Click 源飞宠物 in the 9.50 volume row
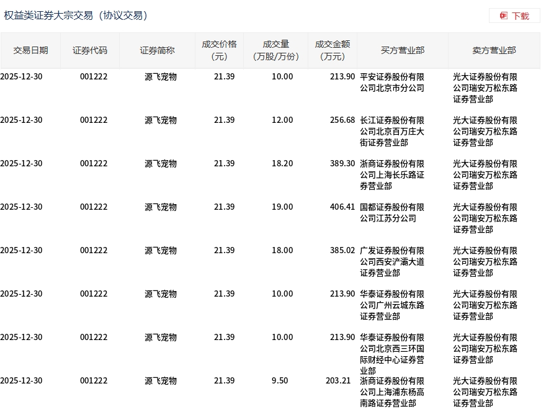Screen dimensions: 541x417 coord(161,381)
